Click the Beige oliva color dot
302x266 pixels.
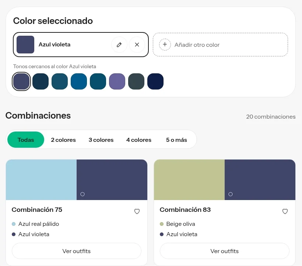pyautogui.click(x=162, y=224)
